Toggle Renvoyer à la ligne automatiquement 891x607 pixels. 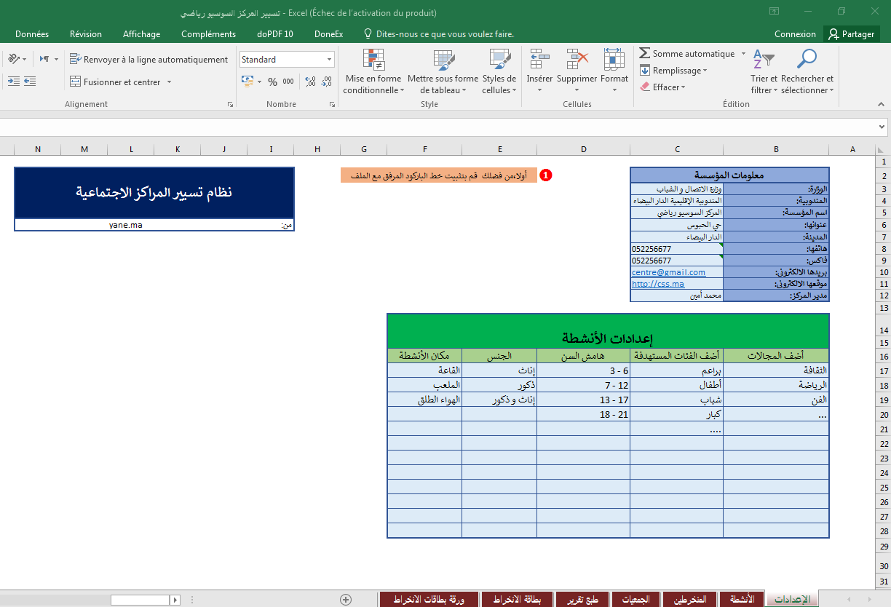click(x=149, y=59)
